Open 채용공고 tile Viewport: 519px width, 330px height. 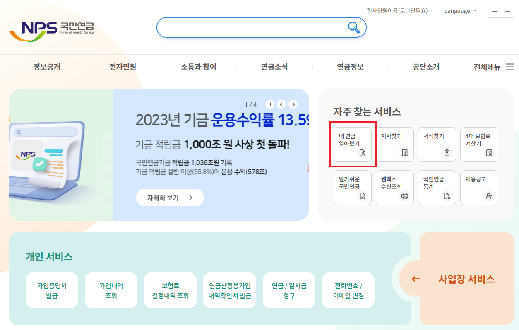(479, 188)
